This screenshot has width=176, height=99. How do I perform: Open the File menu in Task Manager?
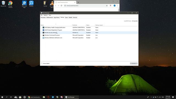(42, 15)
